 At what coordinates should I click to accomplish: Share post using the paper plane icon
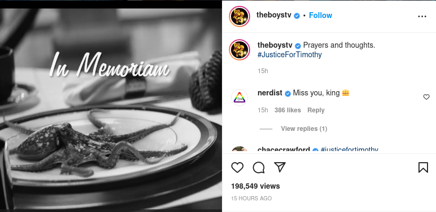click(x=280, y=167)
